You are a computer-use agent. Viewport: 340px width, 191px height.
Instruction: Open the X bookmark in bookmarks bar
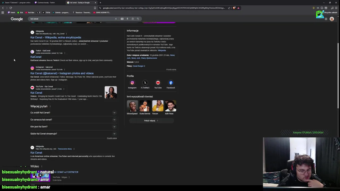[x=38, y=12]
